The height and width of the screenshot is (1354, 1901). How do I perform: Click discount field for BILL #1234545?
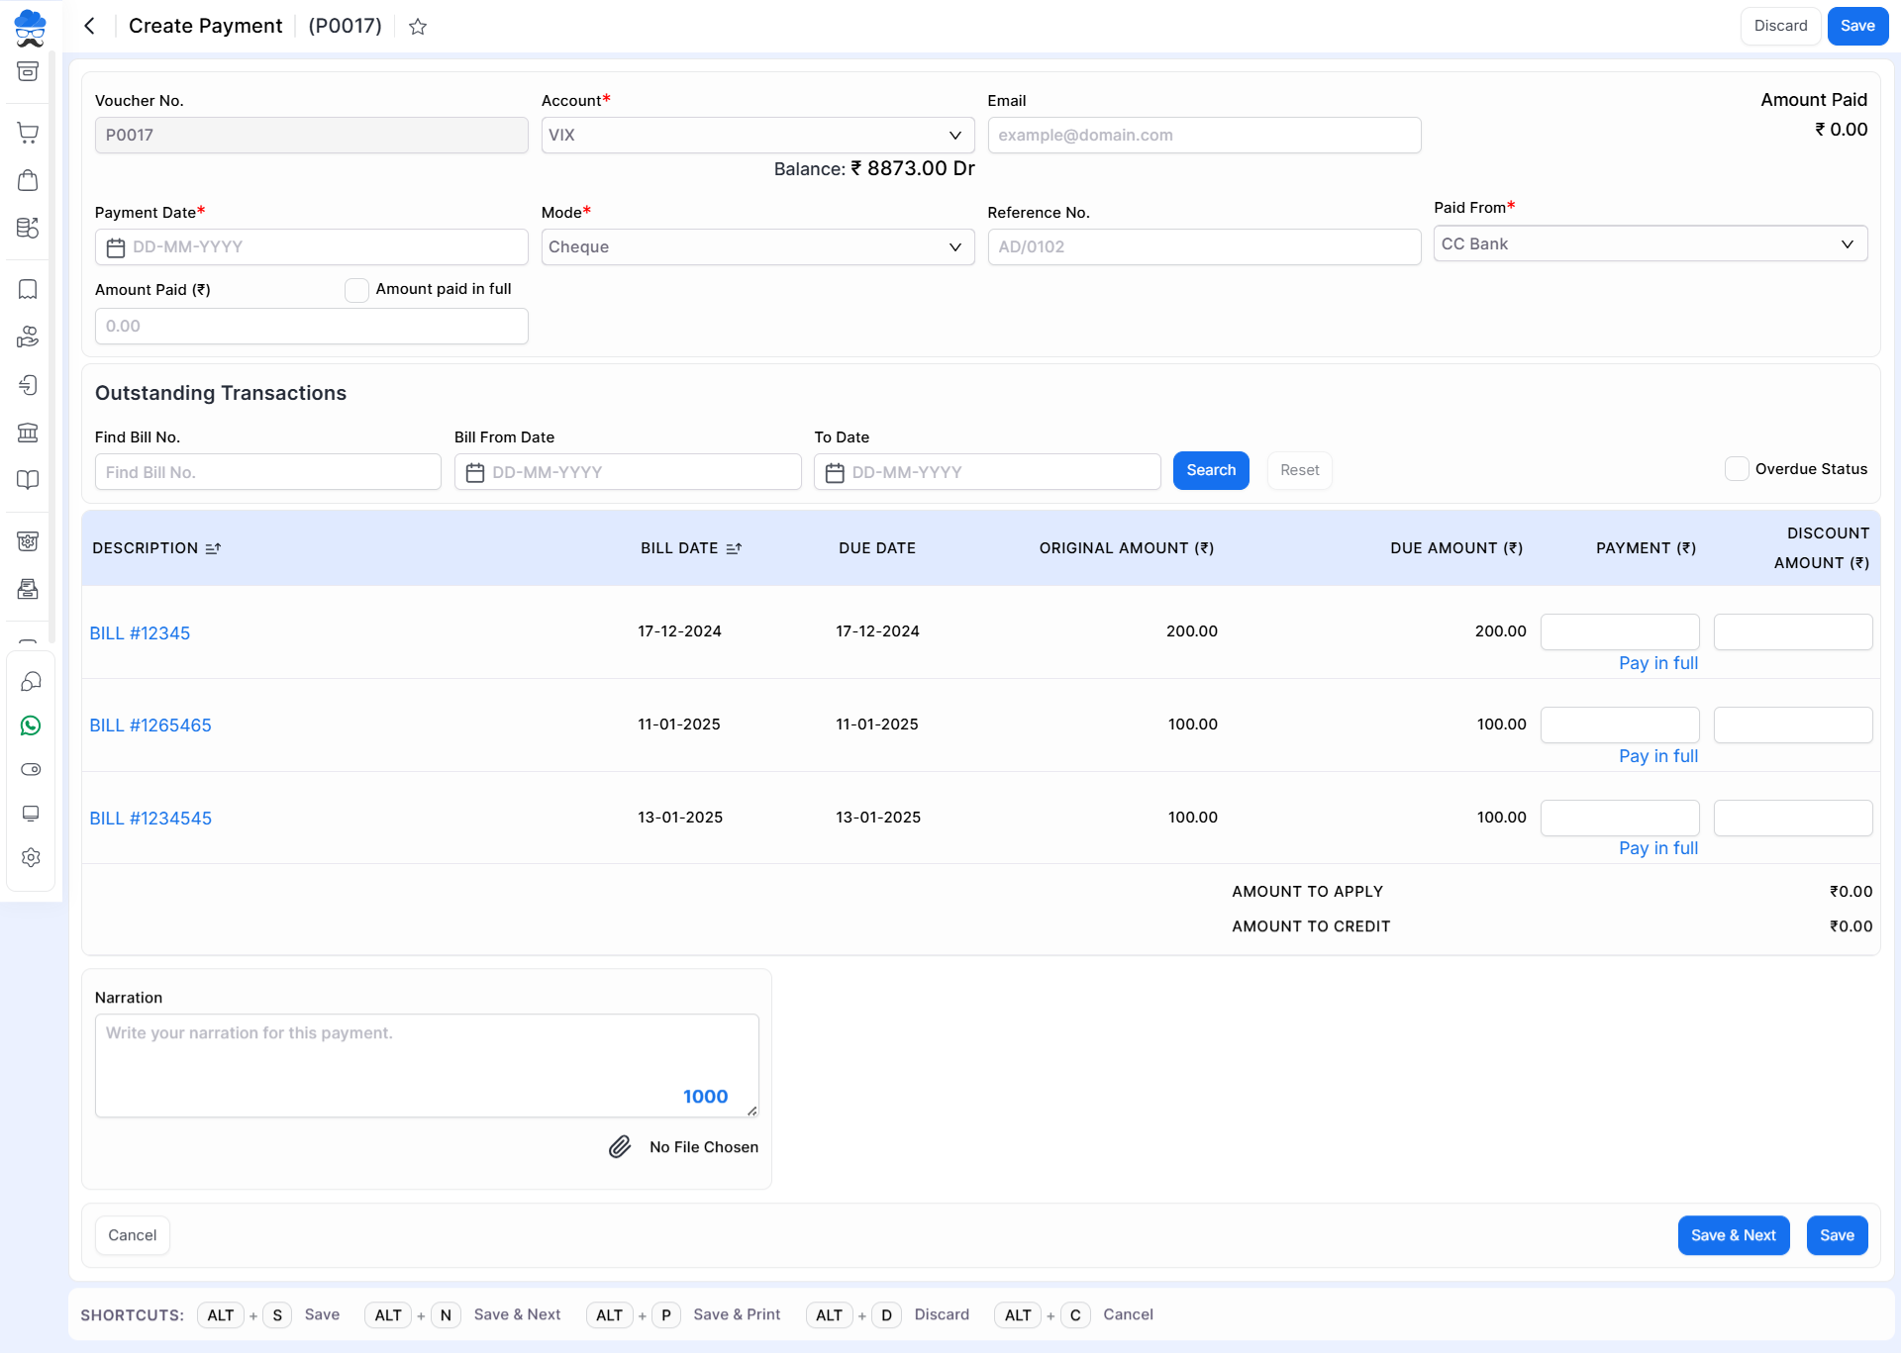[1793, 819]
